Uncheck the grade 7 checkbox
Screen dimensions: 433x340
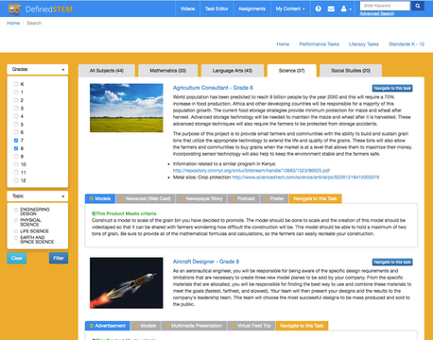pyautogui.click(x=16, y=141)
